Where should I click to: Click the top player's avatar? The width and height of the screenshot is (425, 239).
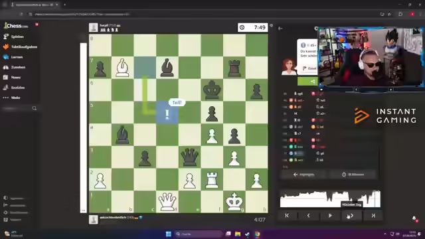coord(93,28)
